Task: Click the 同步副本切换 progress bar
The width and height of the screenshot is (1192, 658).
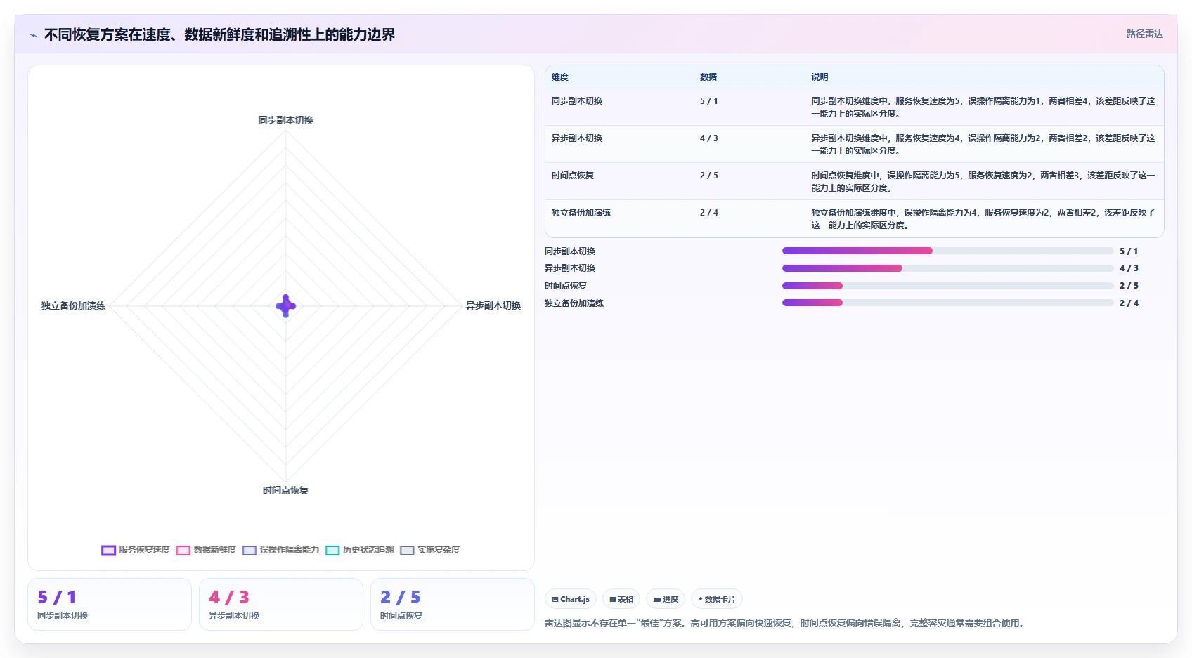Action: pos(947,251)
